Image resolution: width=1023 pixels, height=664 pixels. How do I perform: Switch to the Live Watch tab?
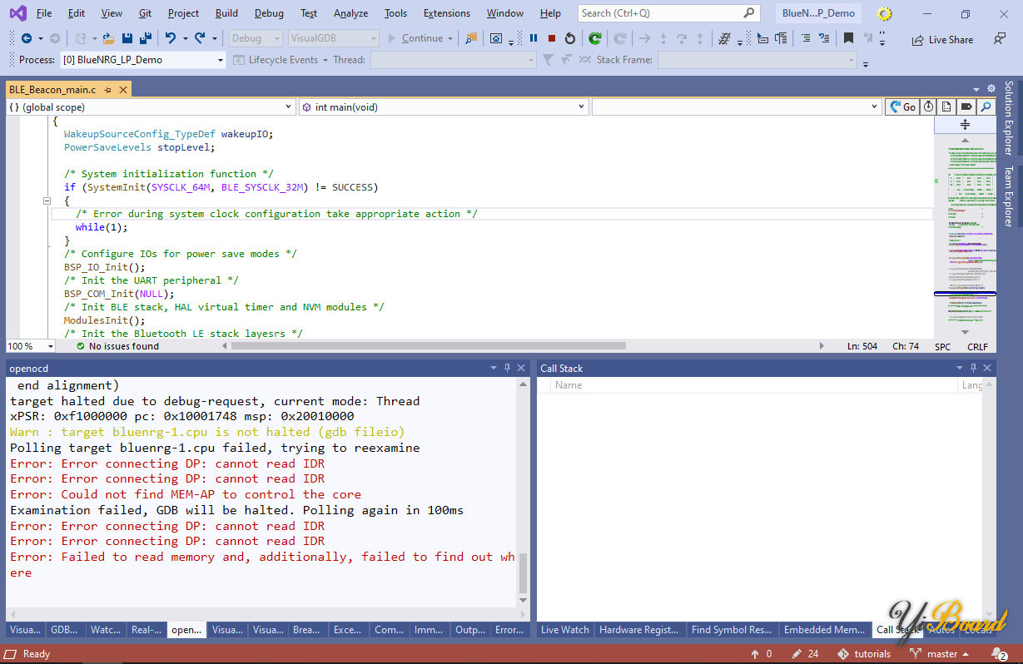pyautogui.click(x=564, y=630)
